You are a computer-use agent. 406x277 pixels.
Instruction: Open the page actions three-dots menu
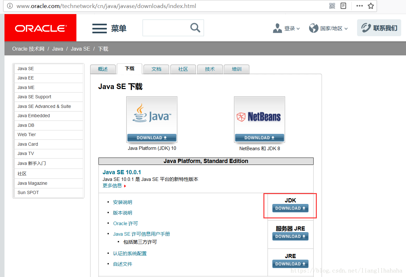(360, 6)
